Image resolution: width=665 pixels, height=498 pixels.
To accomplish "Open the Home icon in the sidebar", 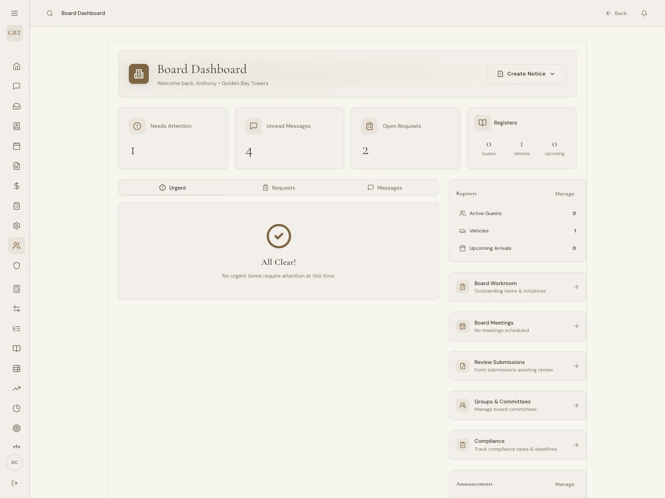I will coord(16,66).
